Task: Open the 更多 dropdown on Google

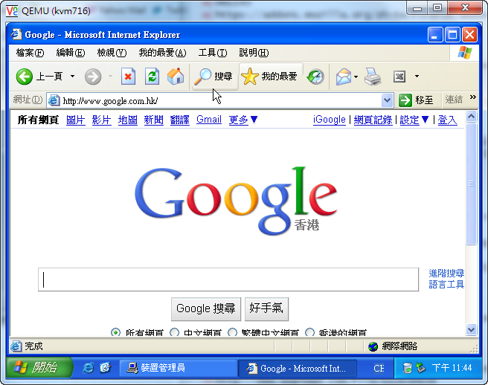Action: pos(243,120)
